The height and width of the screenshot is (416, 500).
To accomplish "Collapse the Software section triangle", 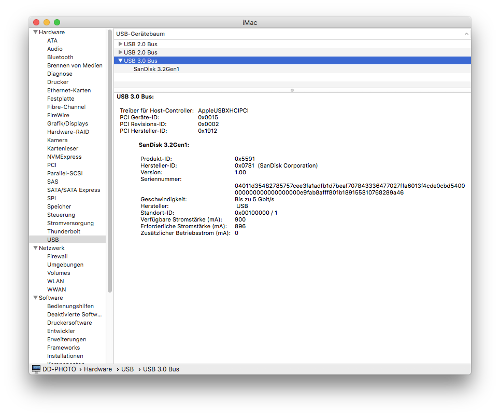I will click(x=35, y=298).
